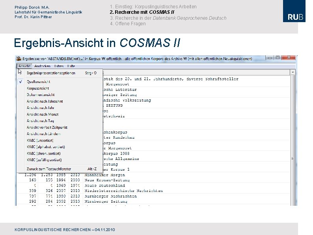Select Korpusansicht from the menu
The image size is (313, 235).
click(60, 88)
